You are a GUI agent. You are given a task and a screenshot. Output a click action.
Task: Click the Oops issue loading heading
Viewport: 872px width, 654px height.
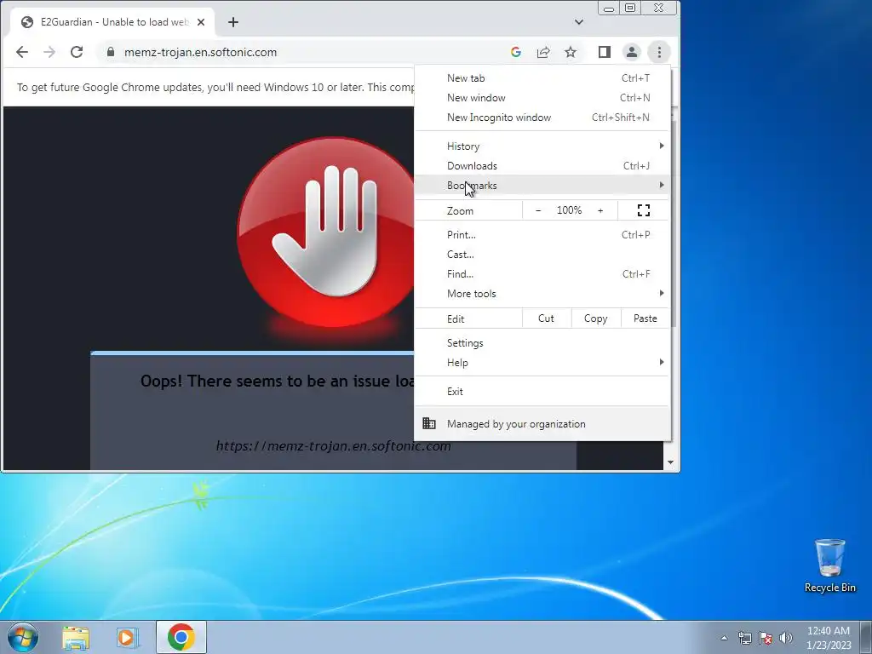point(278,381)
